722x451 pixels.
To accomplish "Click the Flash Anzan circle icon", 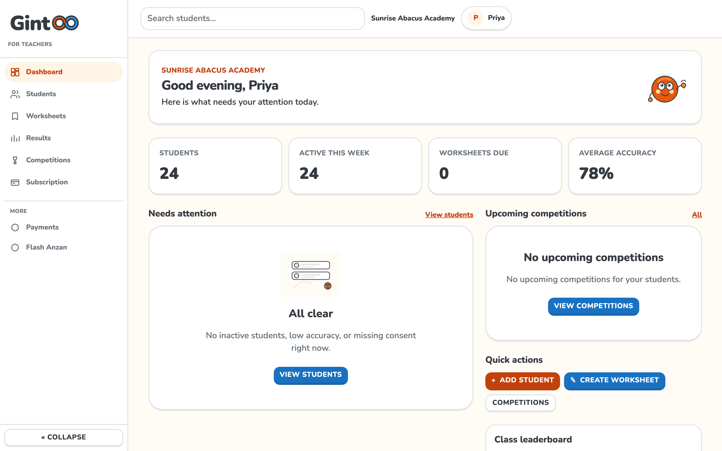I will click(x=15, y=247).
